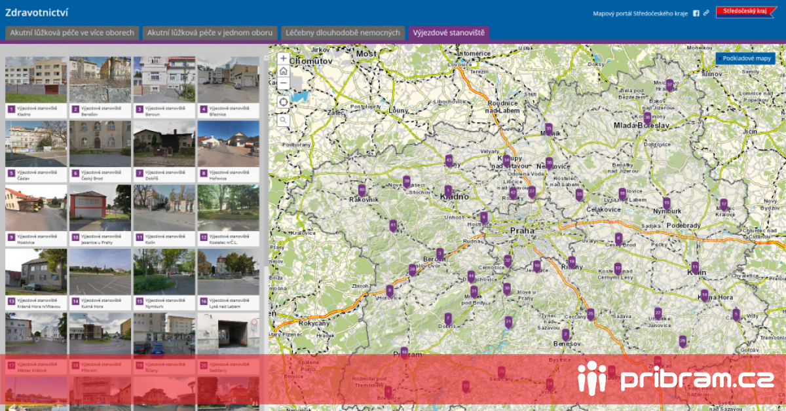Open thumbnail 14 Výjezdové stanoviště Kutná Hora
This screenshot has height=411, width=786.
[100, 279]
